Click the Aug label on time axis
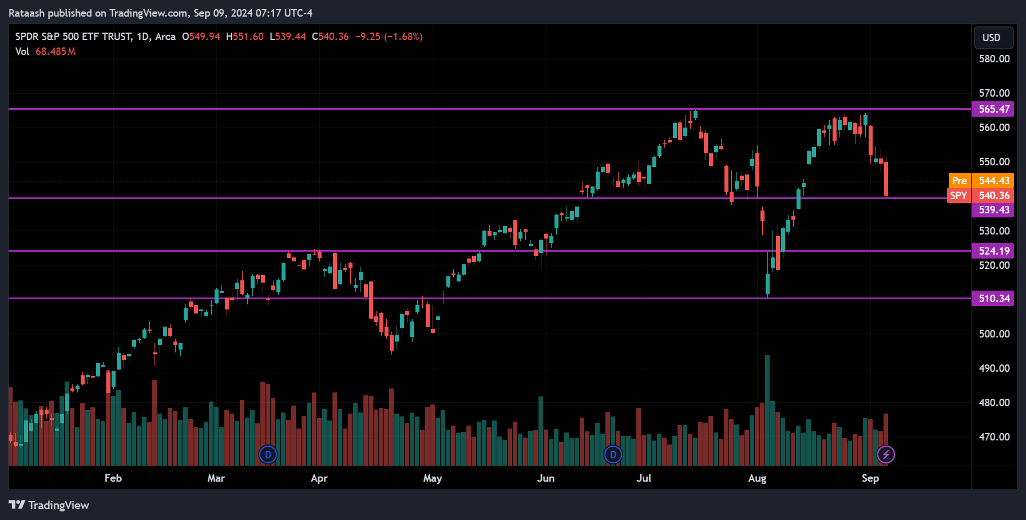 tap(757, 478)
